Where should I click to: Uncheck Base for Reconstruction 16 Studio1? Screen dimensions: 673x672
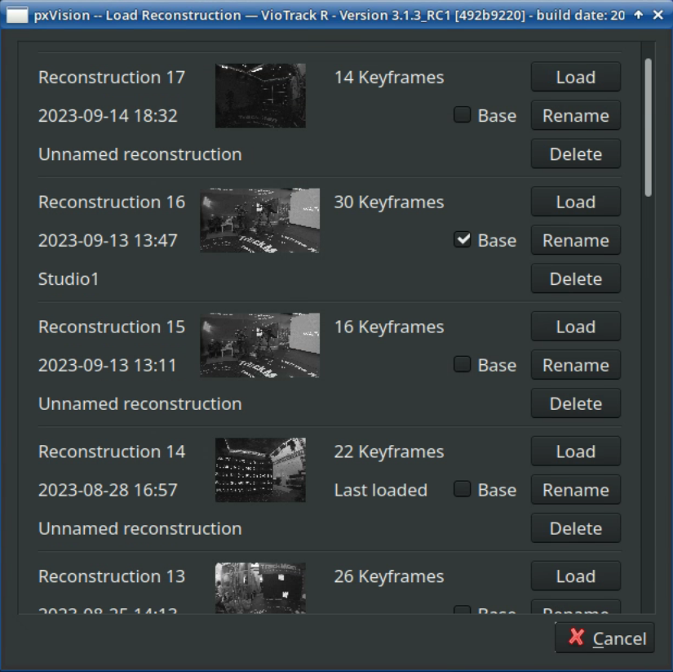coord(463,240)
